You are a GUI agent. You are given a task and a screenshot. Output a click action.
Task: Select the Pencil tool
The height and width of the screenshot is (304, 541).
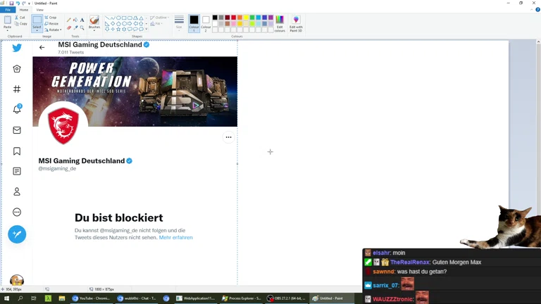68,20
